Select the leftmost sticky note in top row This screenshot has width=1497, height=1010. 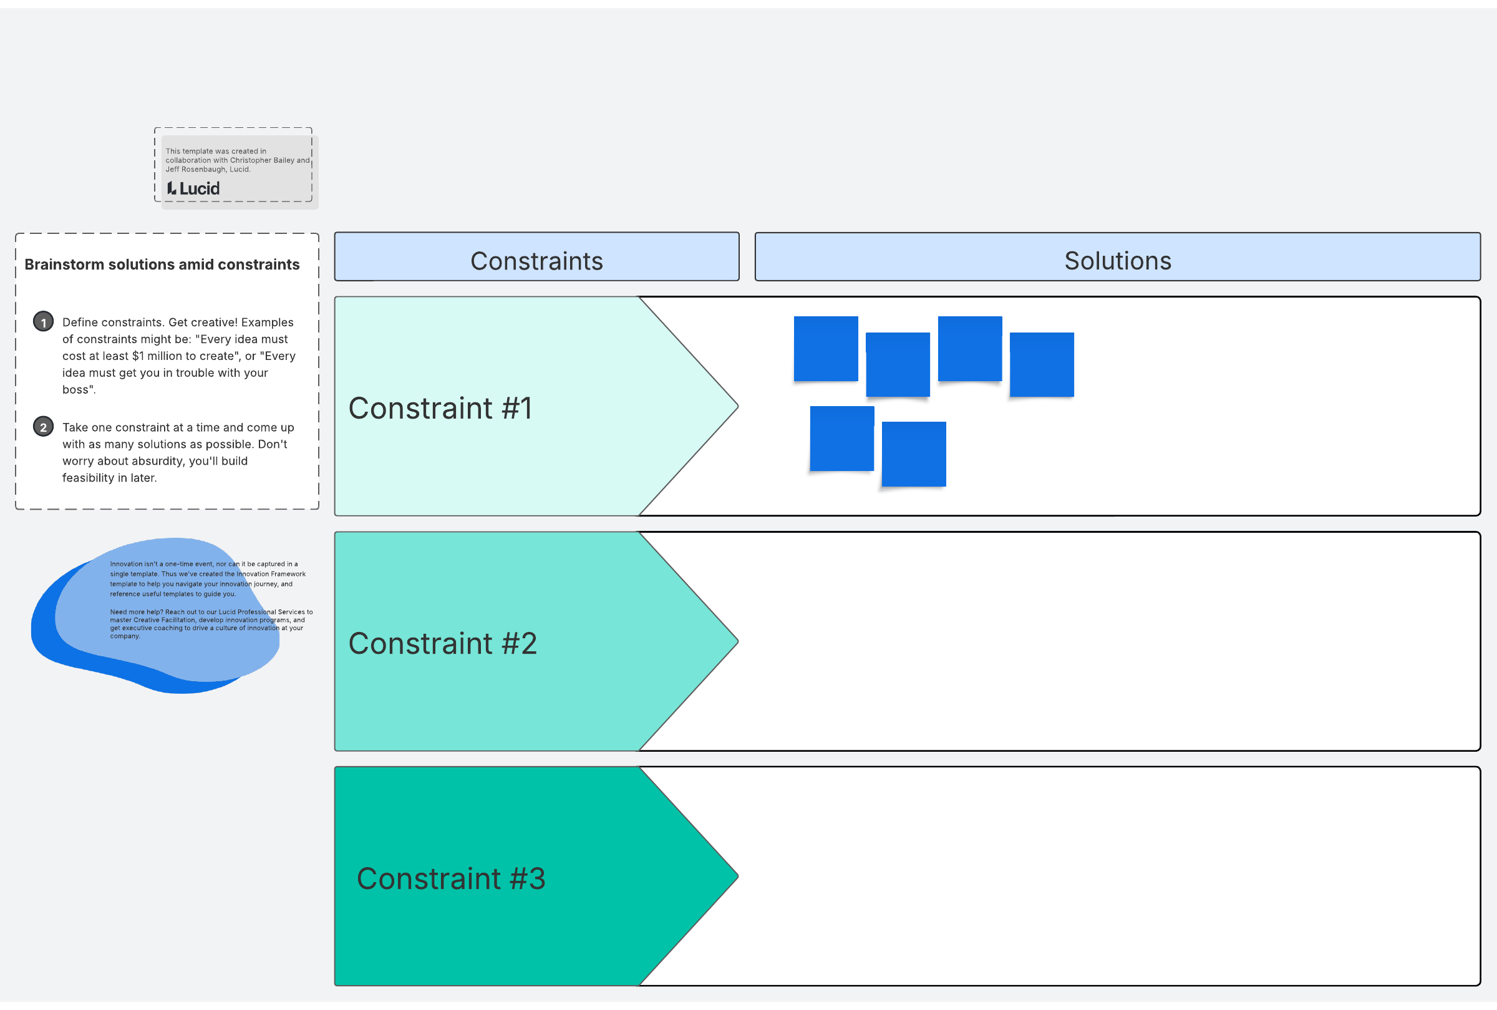(x=825, y=349)
